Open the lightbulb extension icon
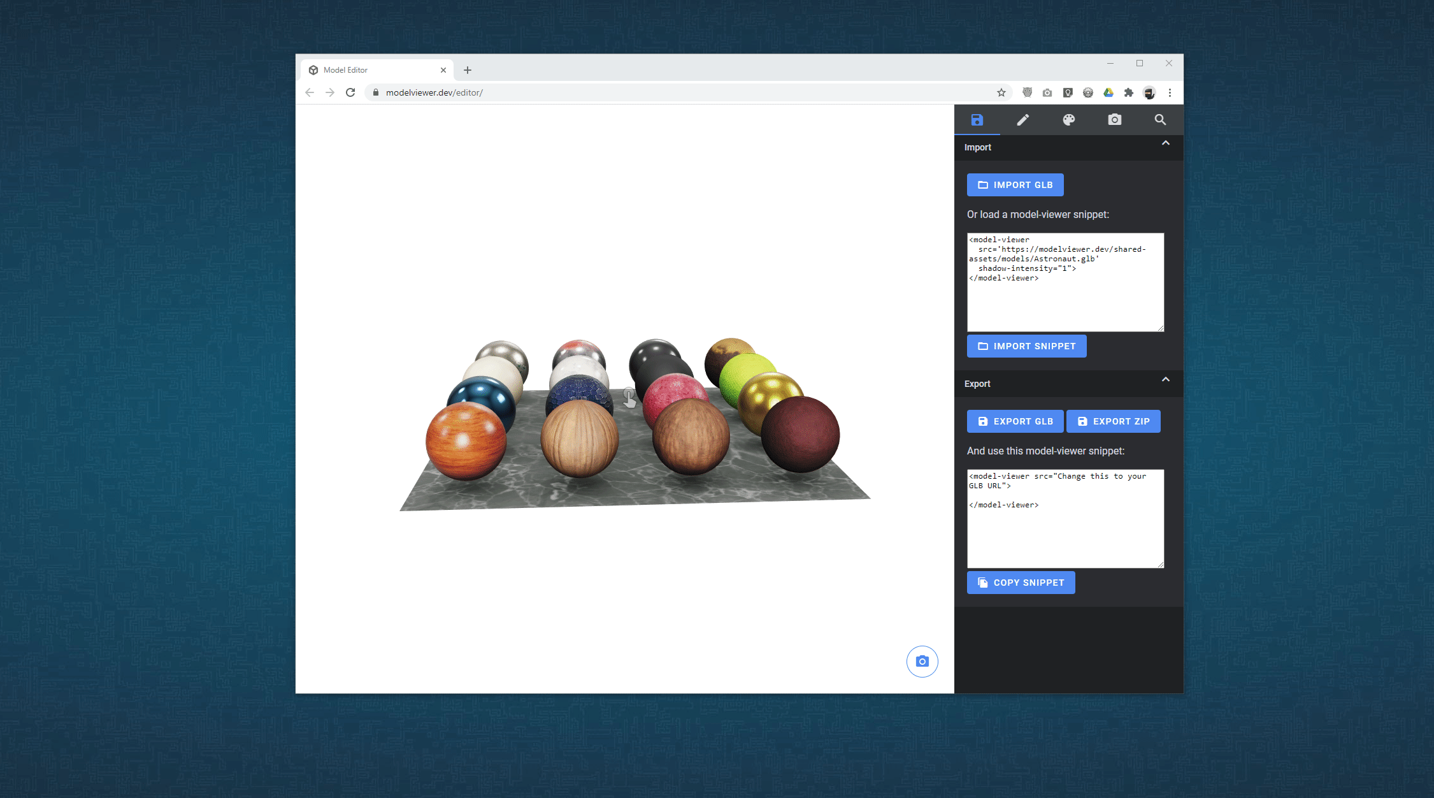This screenshot has height=798, width=1434. coord(1068,93)
